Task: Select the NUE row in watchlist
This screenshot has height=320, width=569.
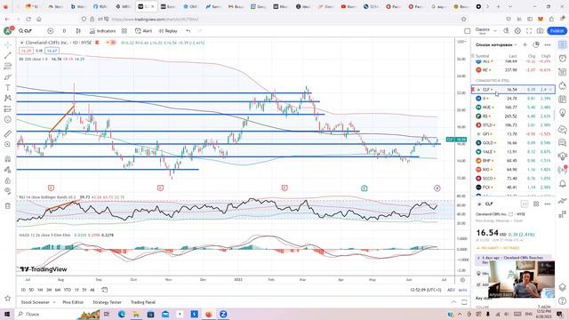Action: [513, 107]
